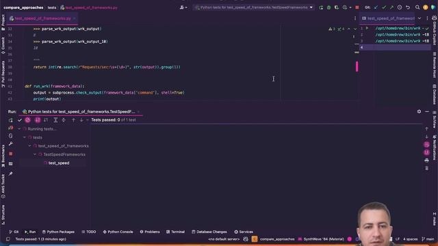Collapse the test_speed_of_frameworks tree node
The height and width of the screenshot is (246, 438).
pos(29,146)
